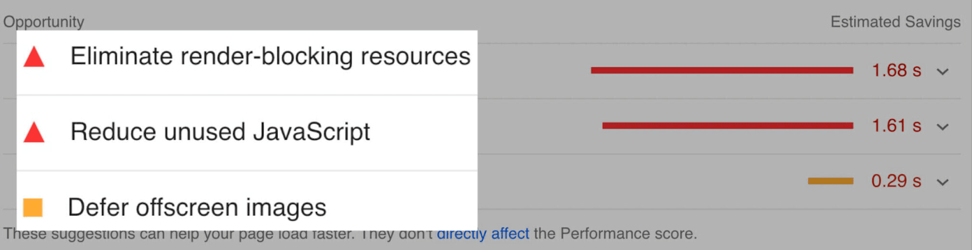The image size is (972, 250).
Task: Click the red triangle beside Eliminate render-blocking resources
Action: coord(34,58)
